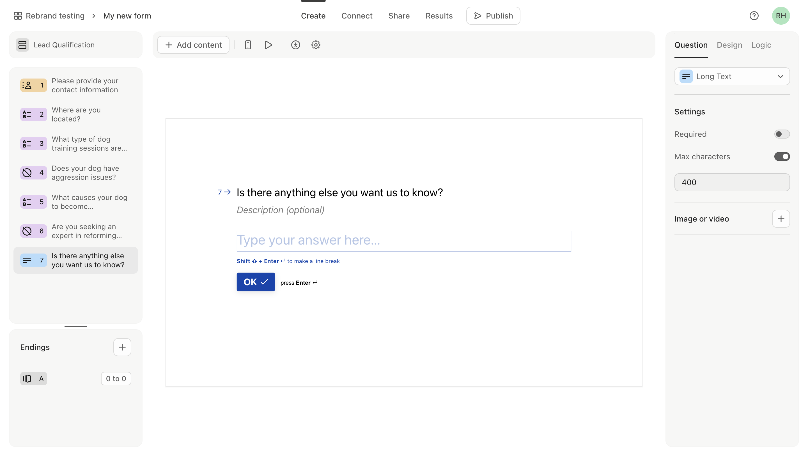Switch to the Design tab
Screen dimensions: 808x456
click(x=730, y=45)
